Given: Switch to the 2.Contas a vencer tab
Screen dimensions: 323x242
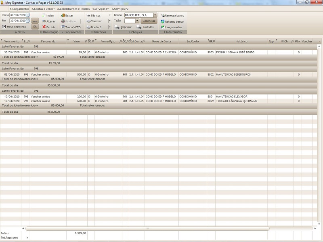Looking at the screenshot, I should (x=43, y=8).
